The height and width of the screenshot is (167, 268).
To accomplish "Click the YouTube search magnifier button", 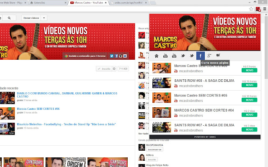I will pyautogui.click(x=9, y=18).
